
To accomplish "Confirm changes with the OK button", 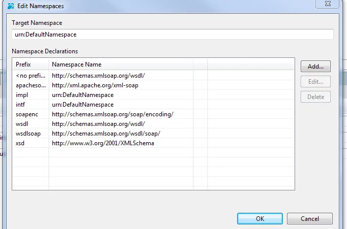I will coord(259,219).
